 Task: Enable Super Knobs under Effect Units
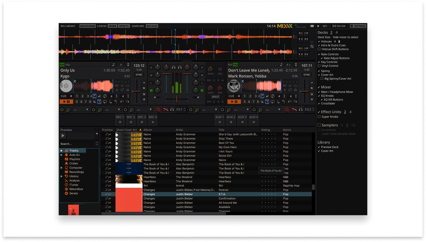319,117
